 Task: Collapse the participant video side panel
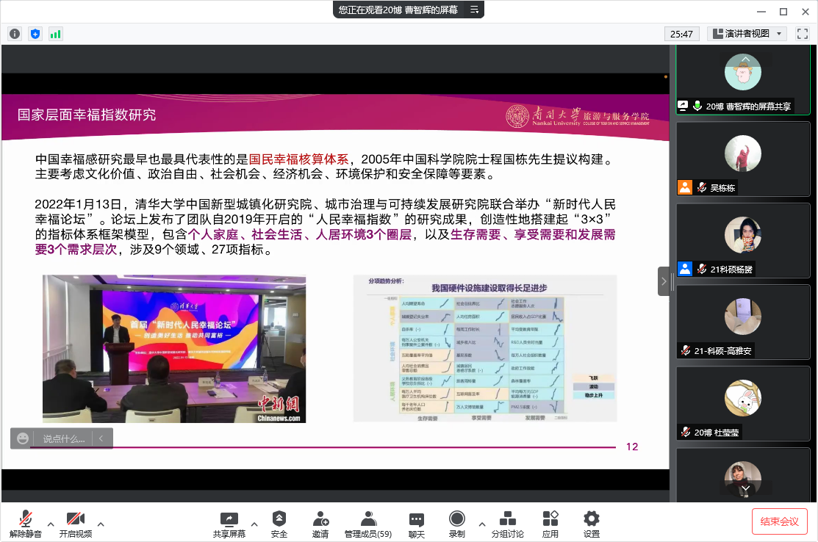pyautogui.click(x=664, y=281)
